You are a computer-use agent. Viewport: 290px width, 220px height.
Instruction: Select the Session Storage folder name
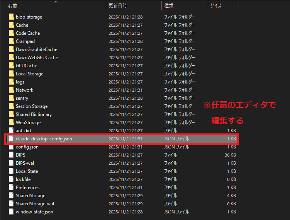point(32,106)
